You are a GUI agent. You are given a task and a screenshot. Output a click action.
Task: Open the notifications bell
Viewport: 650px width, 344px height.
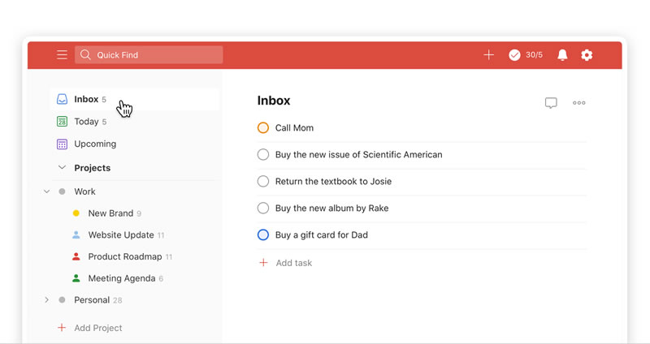pyautogui.click(x=562, y=55)
